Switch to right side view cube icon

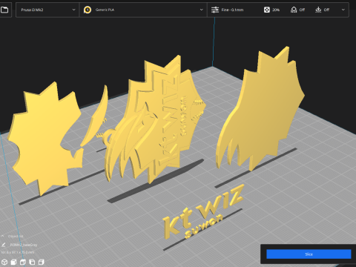click(x=41, y=262)
